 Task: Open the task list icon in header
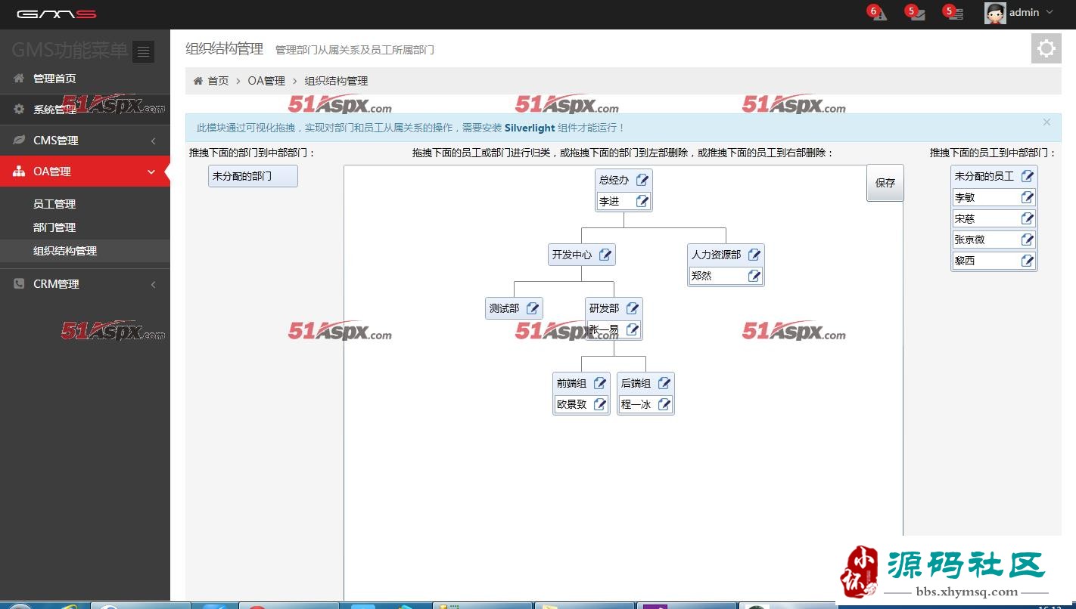(x=954, y=13)
